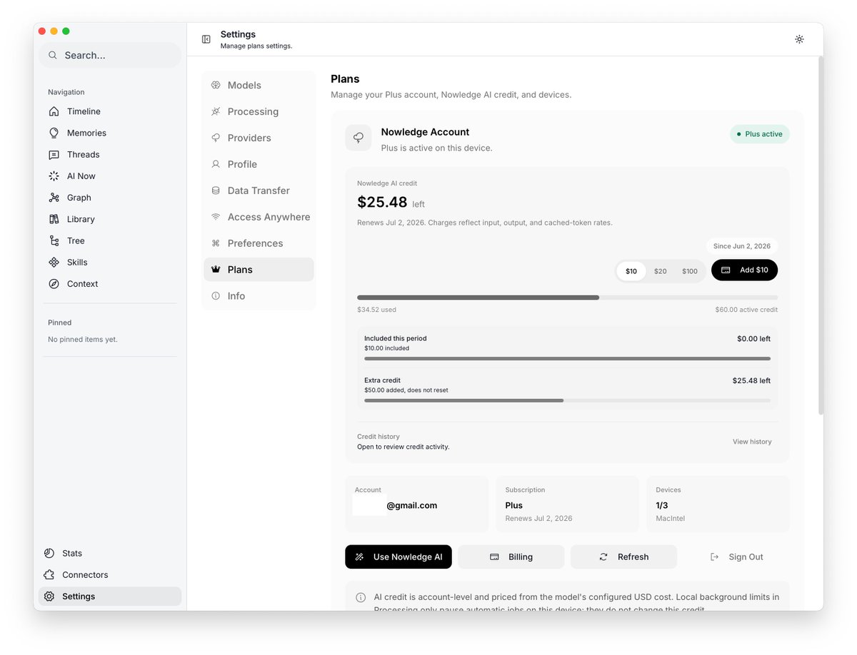The height and width of the screenshot is (655, 857).
Task: Click the Processing icon in settings list
Action: coord(216,111)
